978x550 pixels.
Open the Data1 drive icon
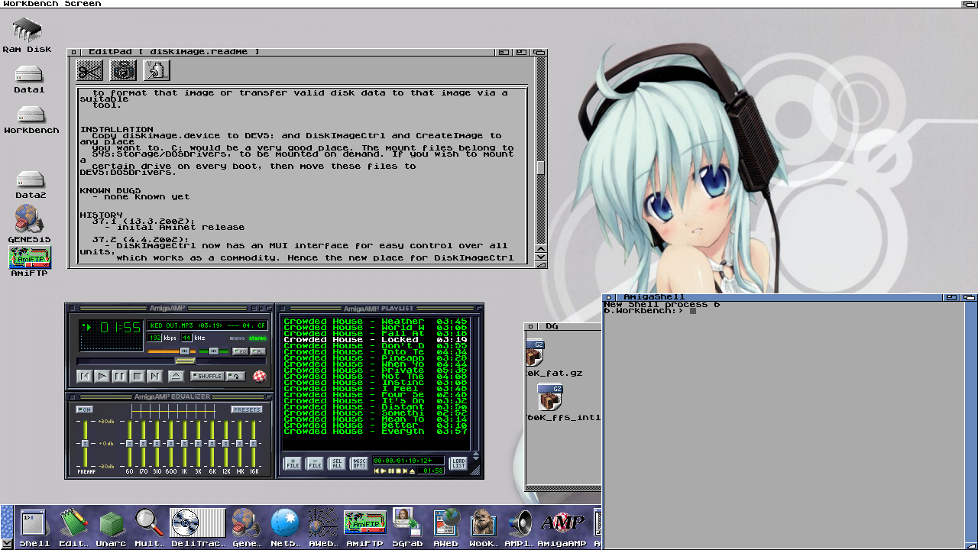tap(29, 79)
